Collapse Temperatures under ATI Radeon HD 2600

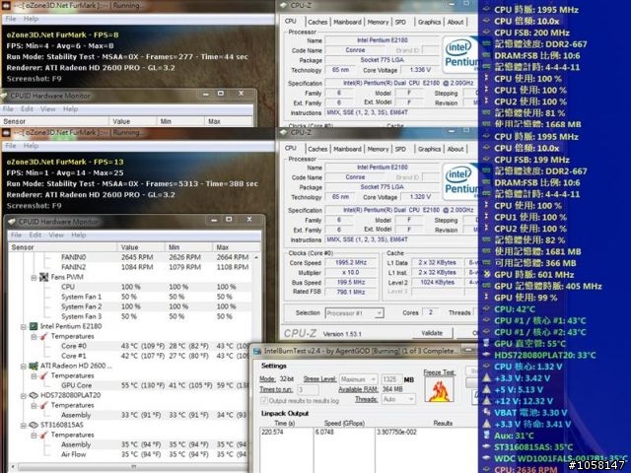34,376
